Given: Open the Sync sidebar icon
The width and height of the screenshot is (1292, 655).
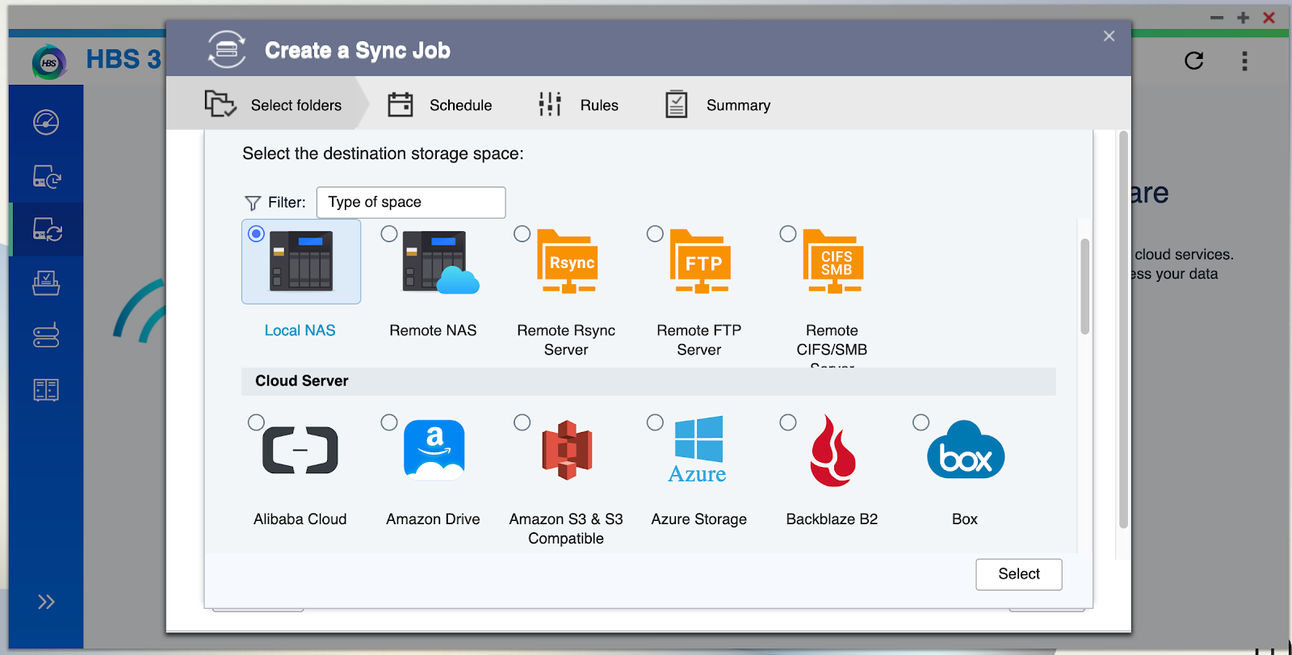Looking at the screenshot, I should click(47, 229).
